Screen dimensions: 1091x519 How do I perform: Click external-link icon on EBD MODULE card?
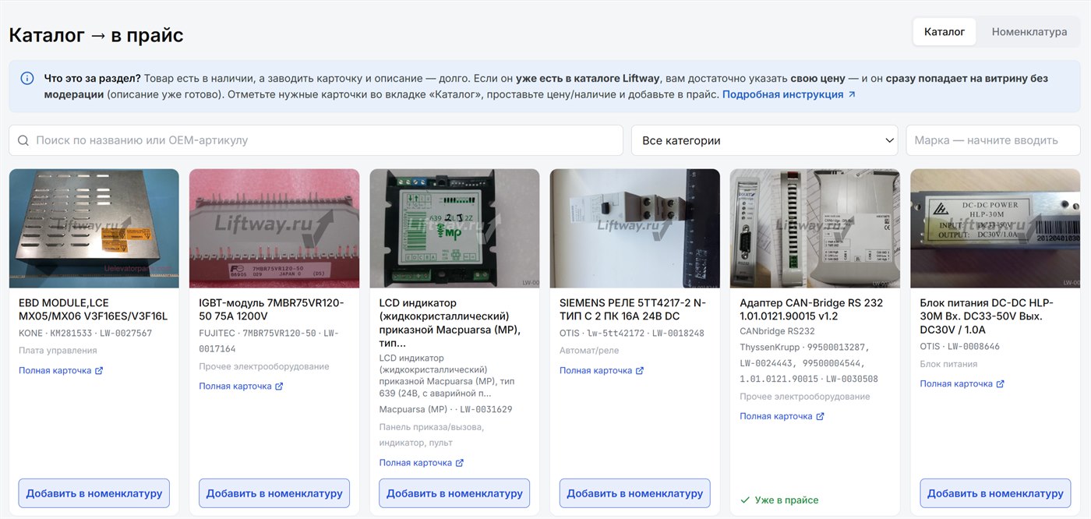click(x=99, y=371)
